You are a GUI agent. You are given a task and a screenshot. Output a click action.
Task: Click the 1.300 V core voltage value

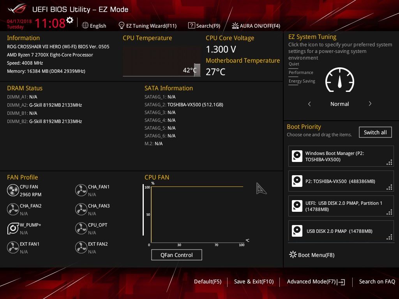(x=221, y=49)
